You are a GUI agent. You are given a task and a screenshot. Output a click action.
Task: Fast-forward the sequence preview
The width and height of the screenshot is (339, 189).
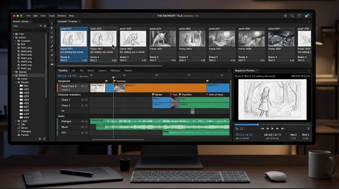pos(277,129)
